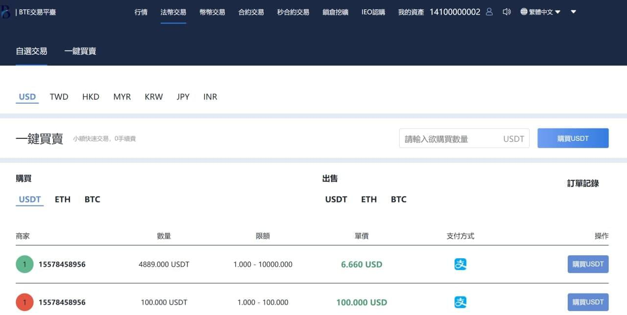The width and height of the screenshot is (627, 315).
Task: Click the 支付方式 column header
Action: pos(460,236)
